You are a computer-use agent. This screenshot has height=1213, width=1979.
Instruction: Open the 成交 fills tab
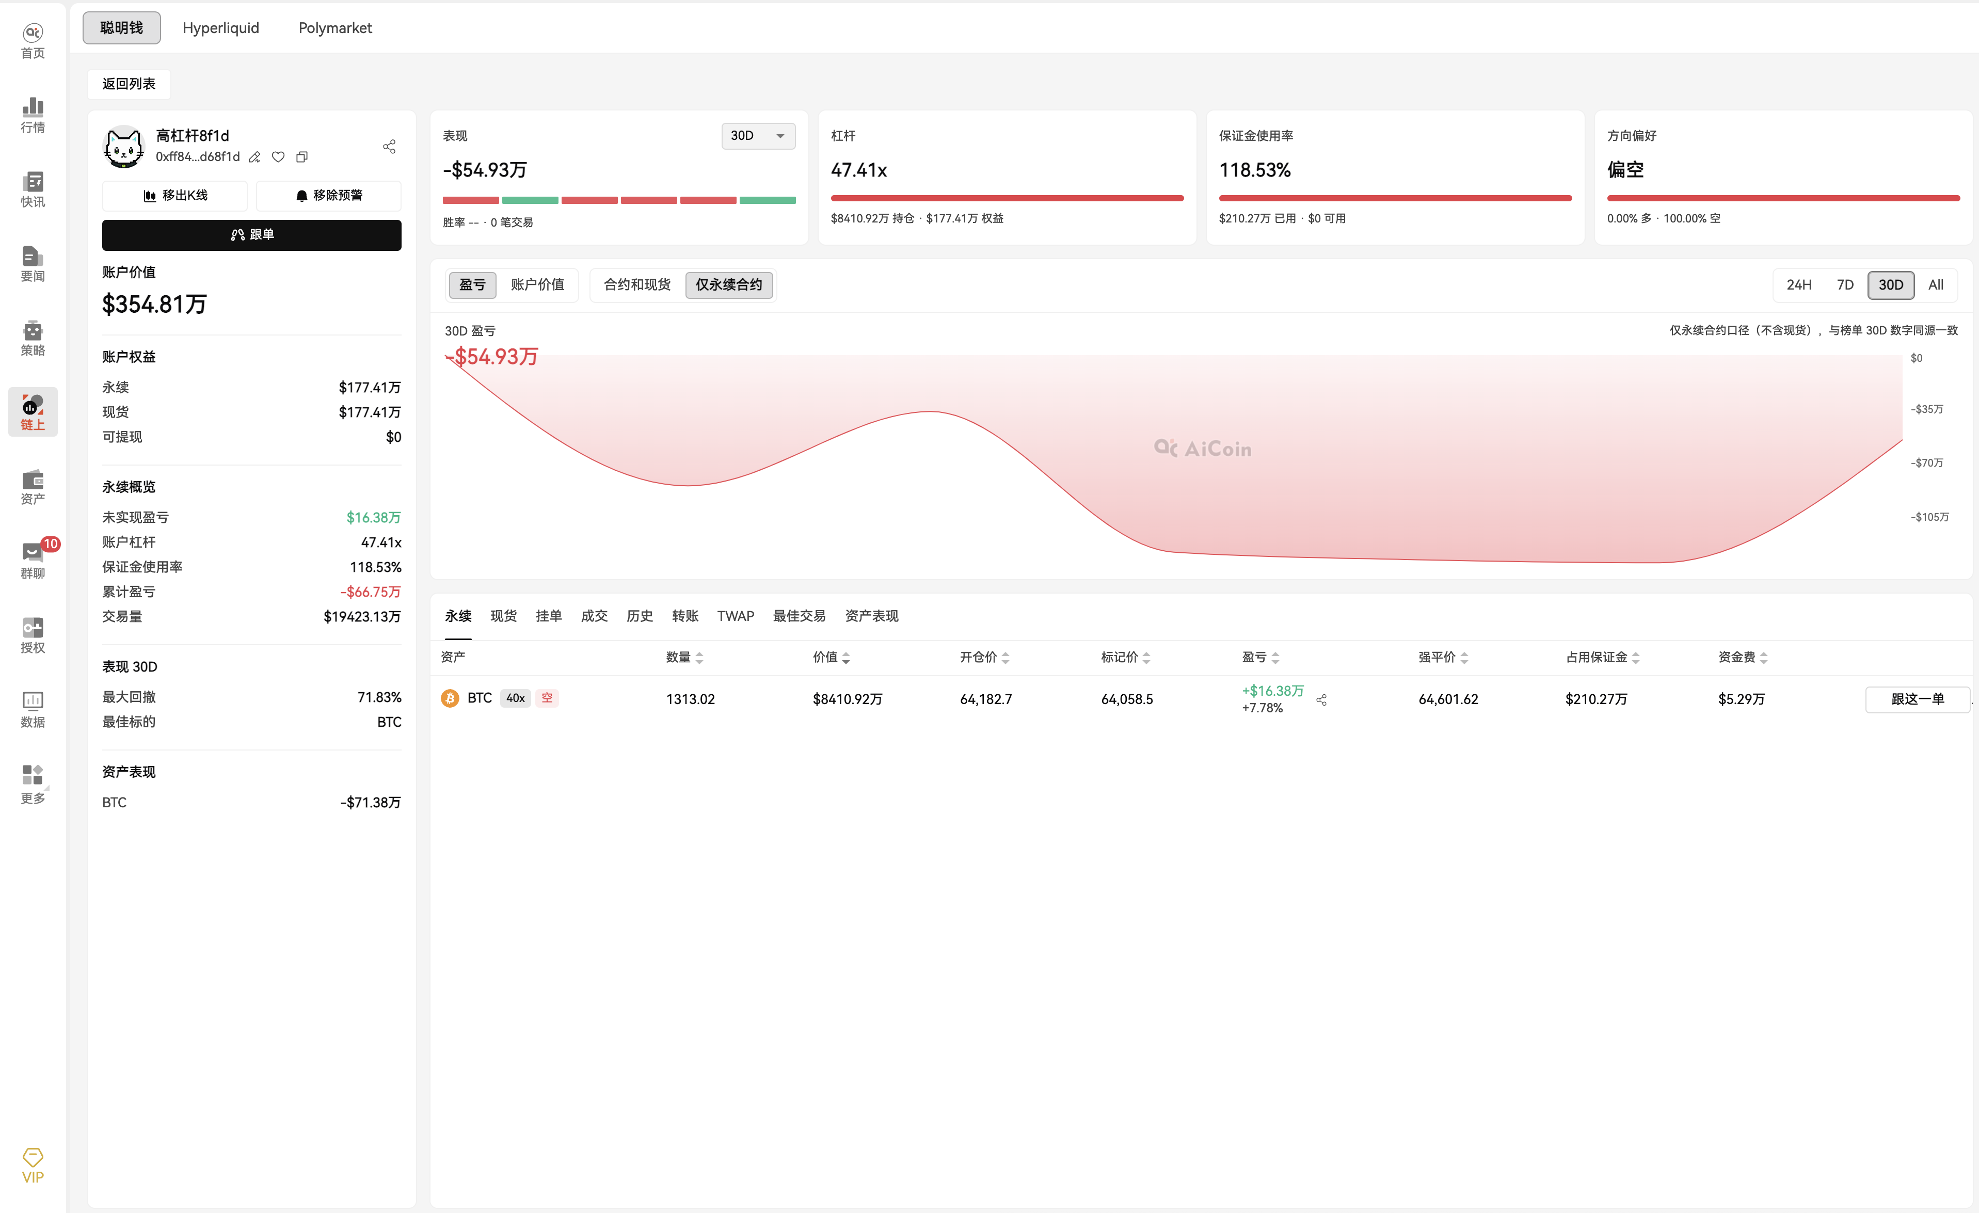594,616
